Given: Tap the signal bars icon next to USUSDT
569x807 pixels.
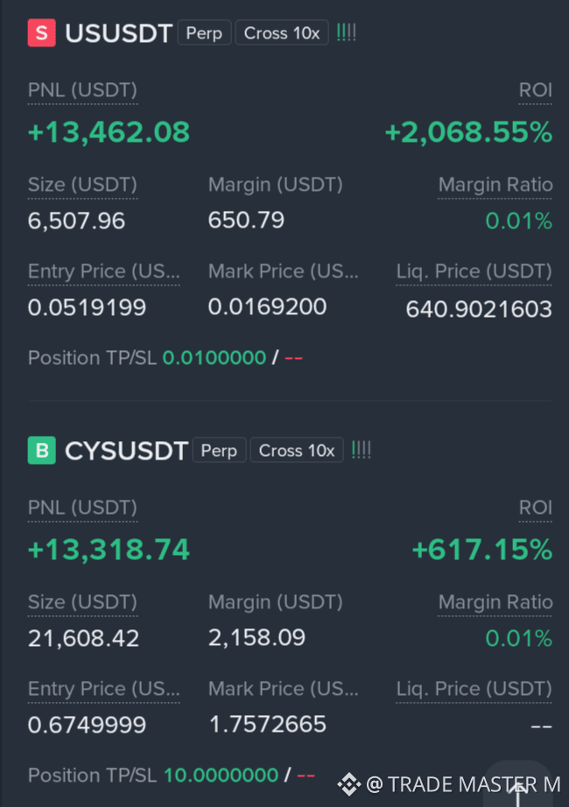Looking at the screenshot, I should point(346,33).
